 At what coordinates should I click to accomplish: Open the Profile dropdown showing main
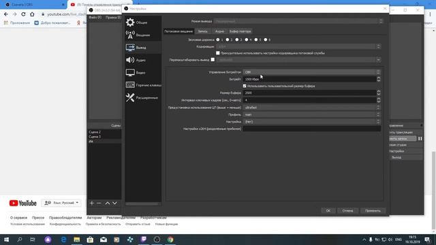[312, 114]
